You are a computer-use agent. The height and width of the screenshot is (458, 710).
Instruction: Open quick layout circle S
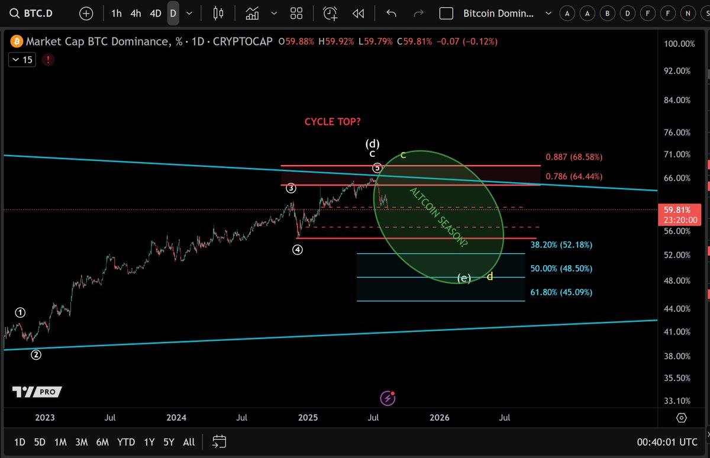706,13
